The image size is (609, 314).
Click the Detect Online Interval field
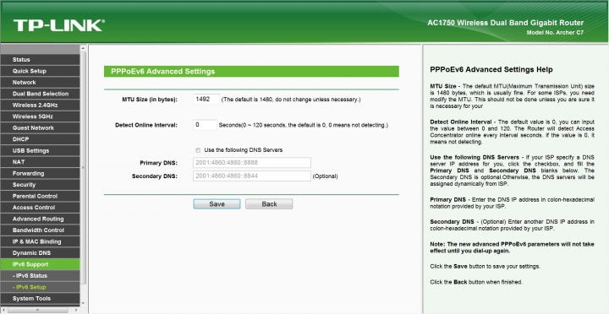pos(205,125)
